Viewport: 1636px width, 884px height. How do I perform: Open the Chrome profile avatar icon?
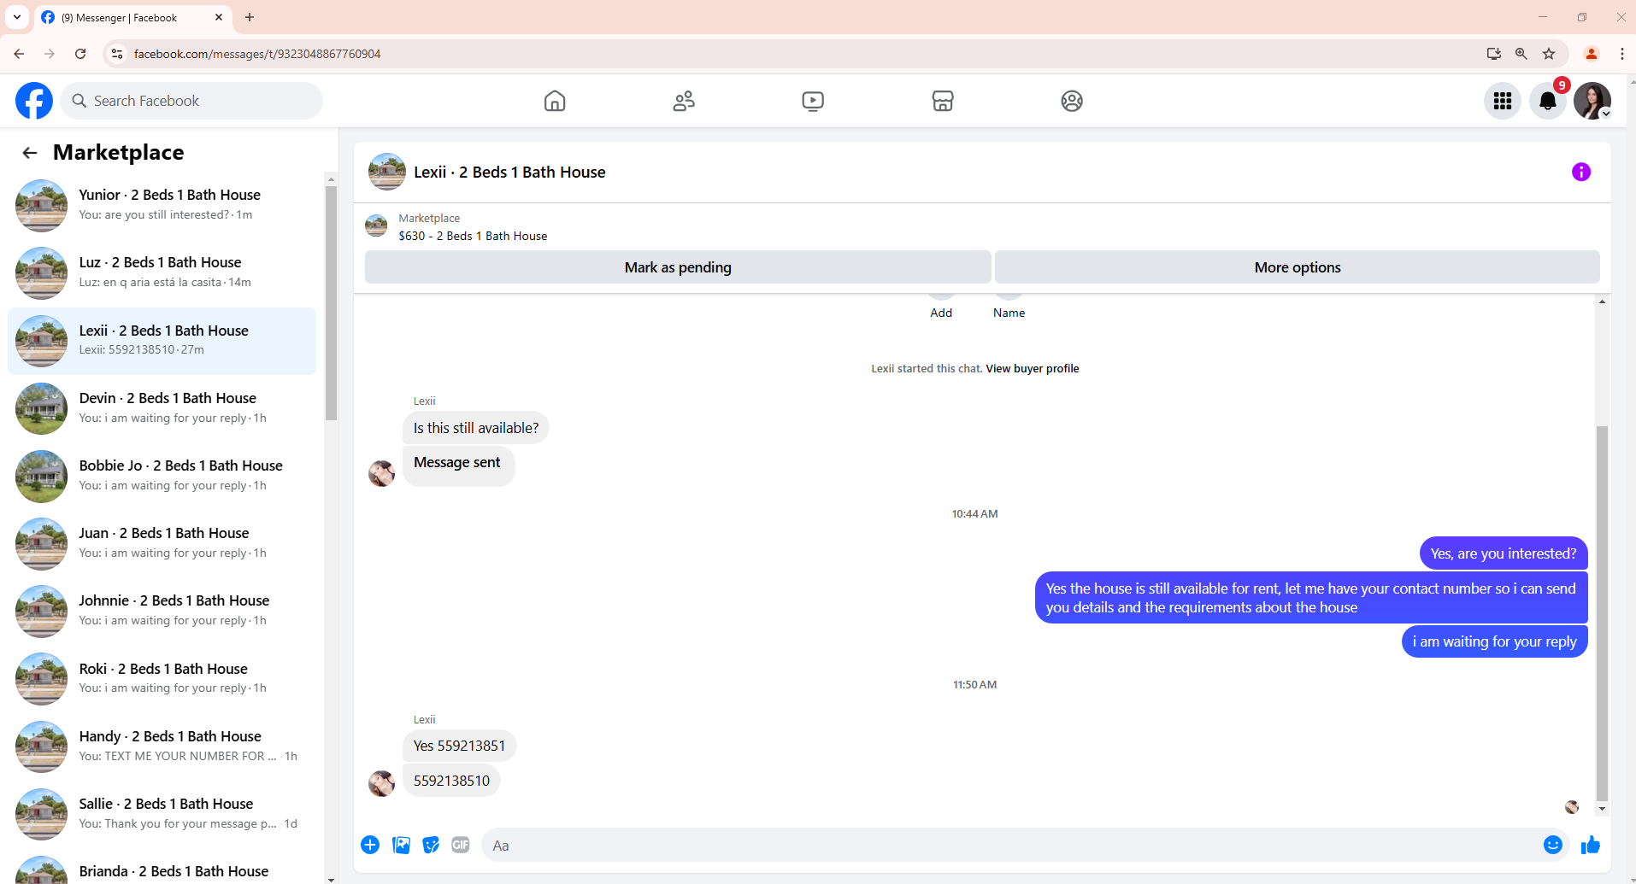tap(1592, 54)
